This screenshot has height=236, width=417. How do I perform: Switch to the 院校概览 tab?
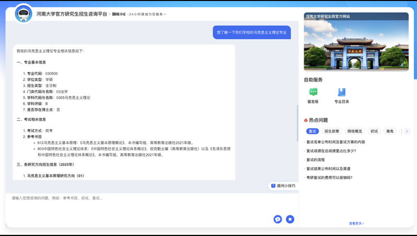[x=354, y=131]
